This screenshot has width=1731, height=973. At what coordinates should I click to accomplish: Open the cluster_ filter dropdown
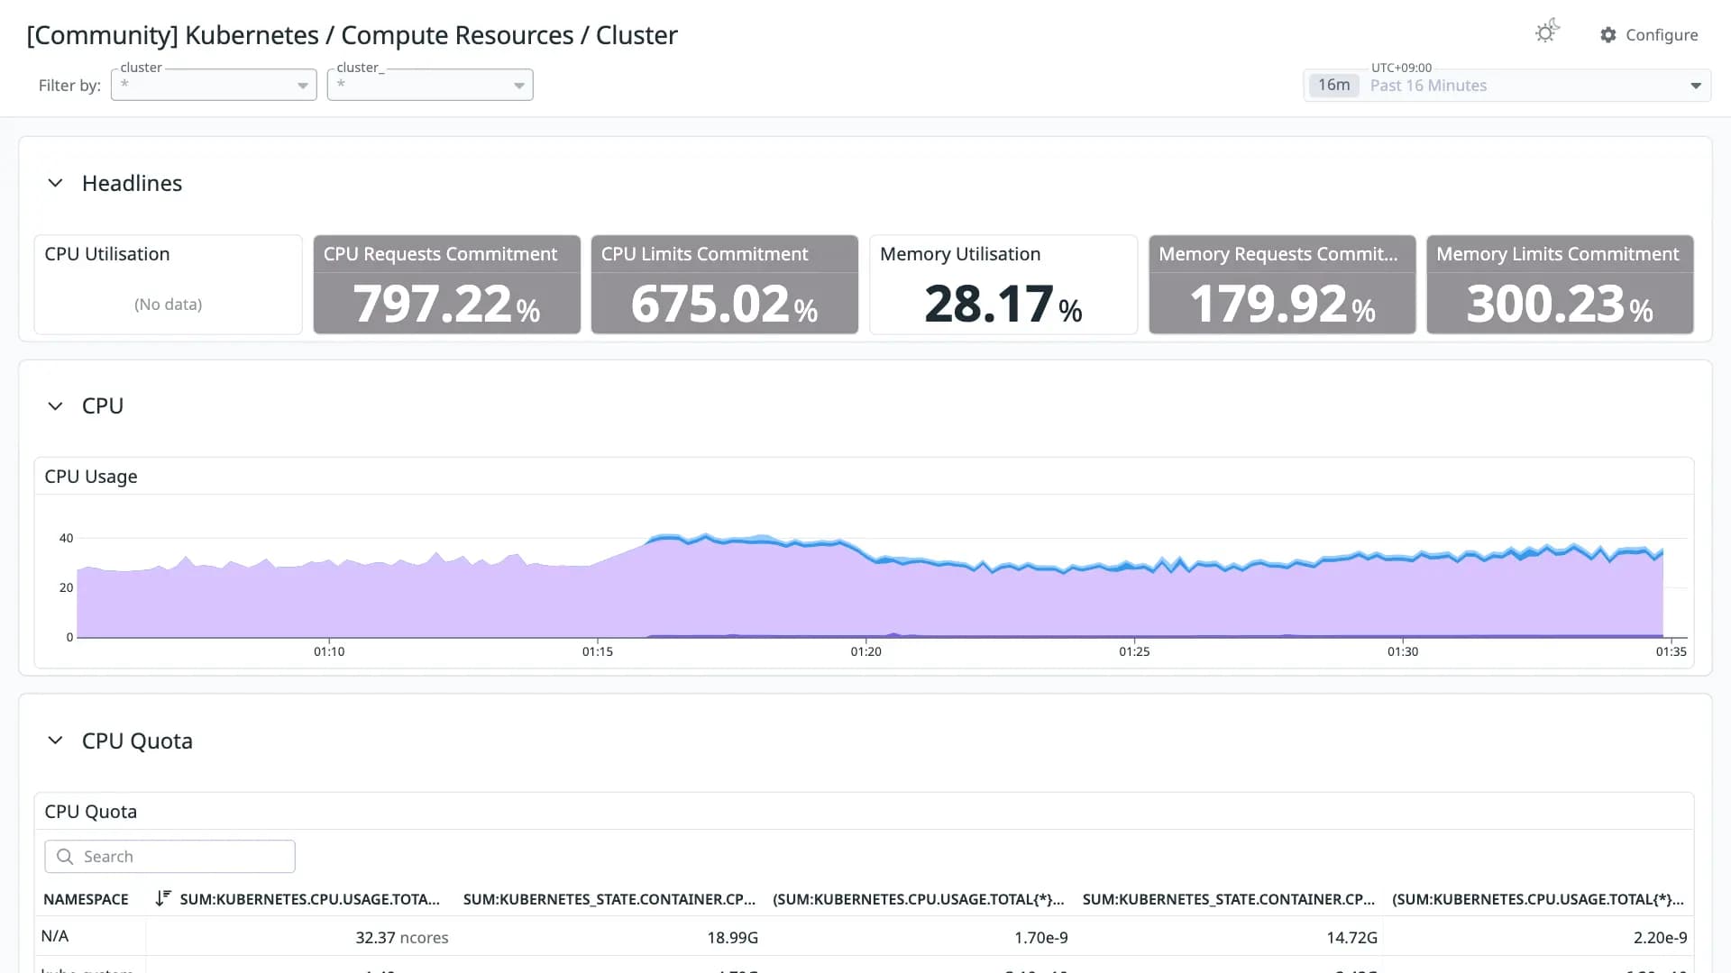click(x=430, y=85)
